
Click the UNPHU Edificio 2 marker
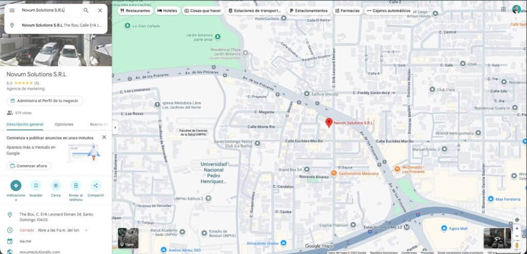tap(208, 198)
